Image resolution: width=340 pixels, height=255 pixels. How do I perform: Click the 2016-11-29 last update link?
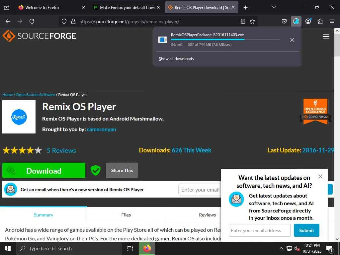(x=318, y=150)
